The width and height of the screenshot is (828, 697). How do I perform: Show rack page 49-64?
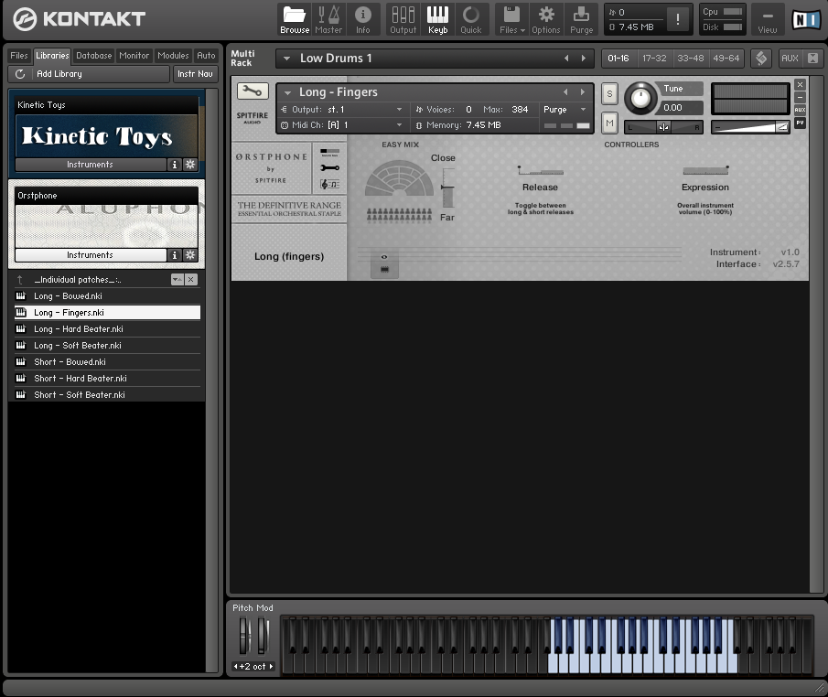(x=726, y=59)
